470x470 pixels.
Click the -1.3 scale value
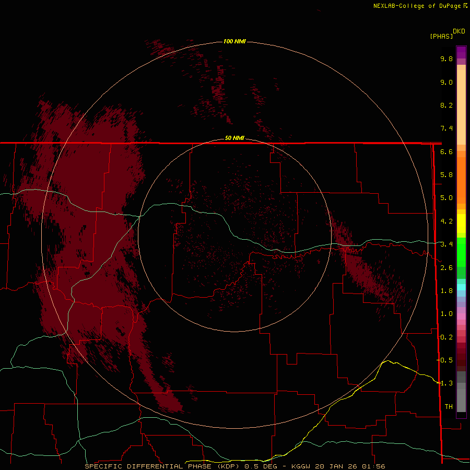point(445,383)
